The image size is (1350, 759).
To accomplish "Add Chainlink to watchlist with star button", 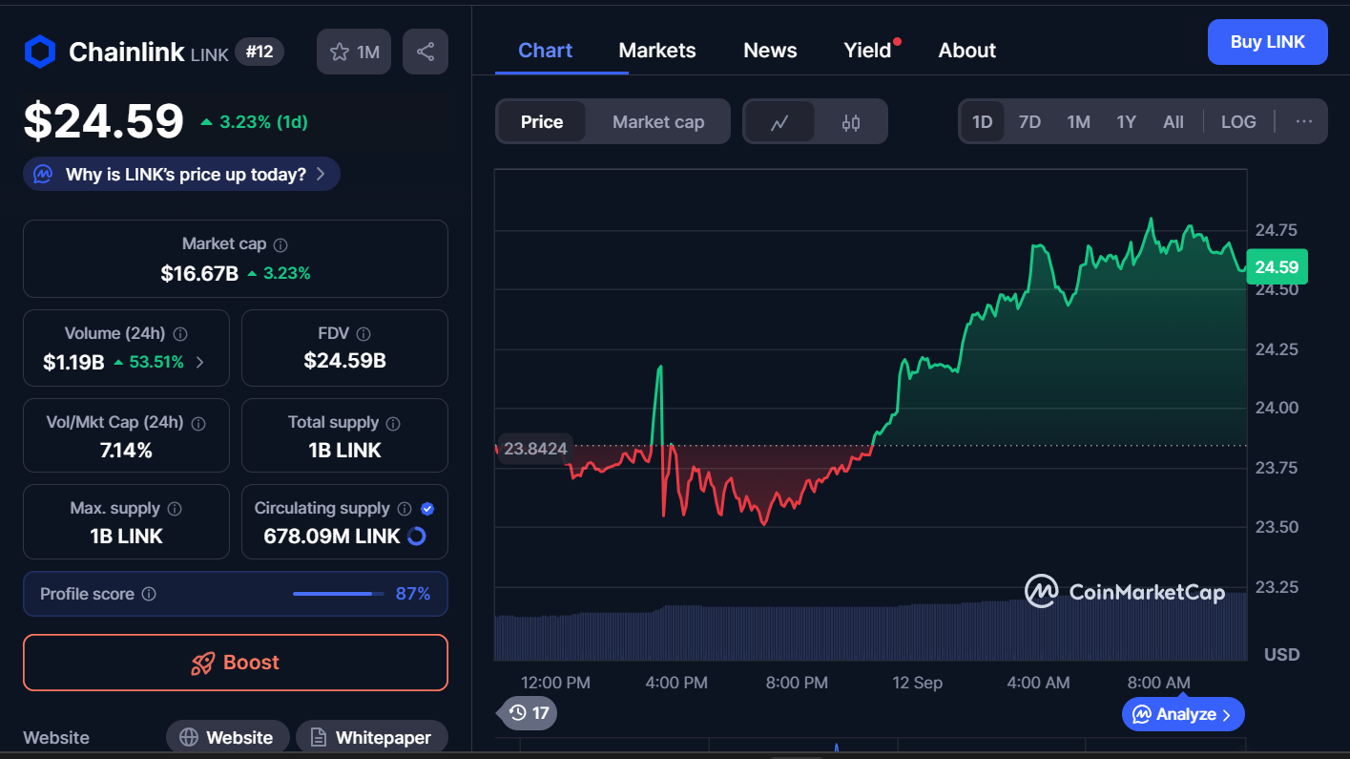I will tap(354, 52).
